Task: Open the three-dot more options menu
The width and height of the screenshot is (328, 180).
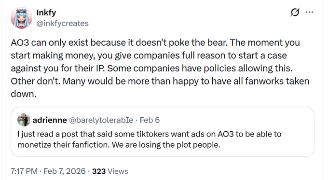Action: [x=309, y=13]
